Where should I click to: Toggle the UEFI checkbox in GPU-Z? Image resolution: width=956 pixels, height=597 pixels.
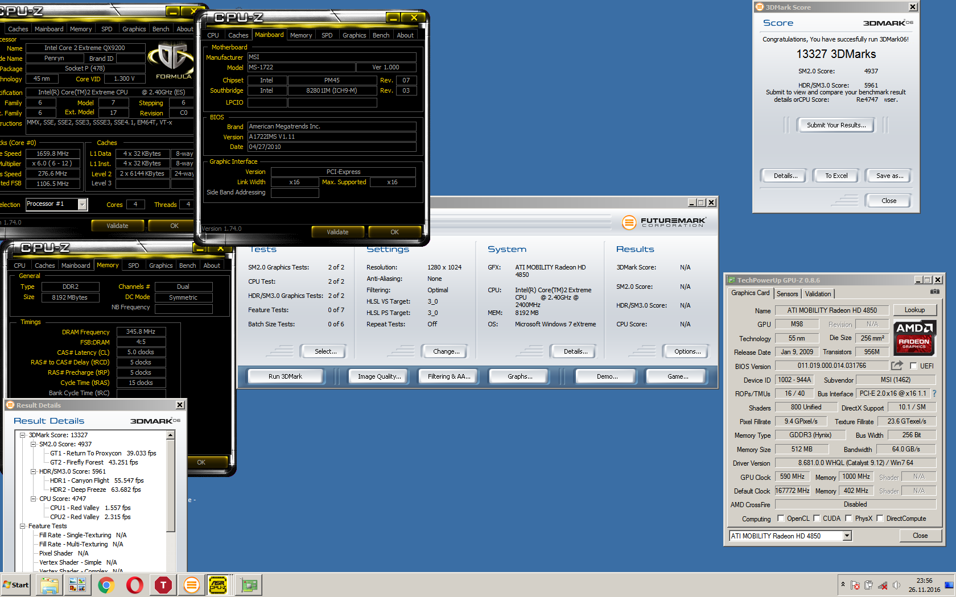click(x=913, y=366)
